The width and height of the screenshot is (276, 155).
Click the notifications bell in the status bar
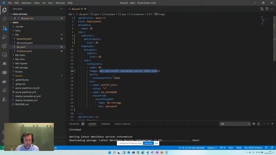[272, 148]
